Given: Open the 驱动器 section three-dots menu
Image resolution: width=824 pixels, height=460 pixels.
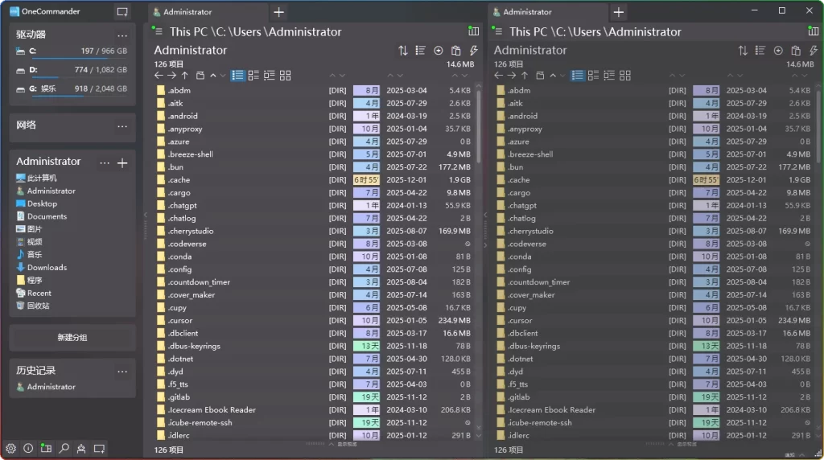Looking at the screenshot, I should pyautogui.click(x=122, y=35).
